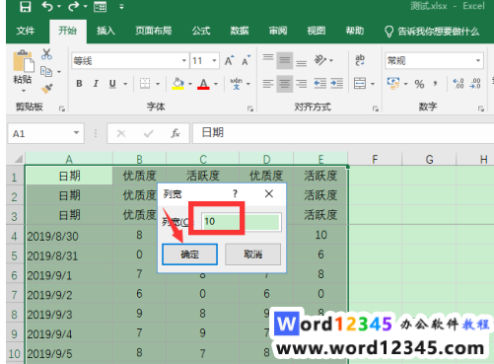494x364 pixels.
Task: Toggle Middle Align icon
Action: tap(285, 60)
